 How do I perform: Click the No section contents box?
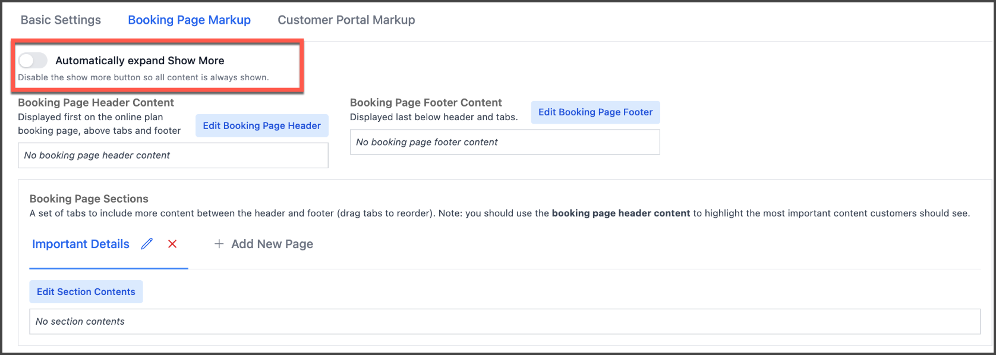[505, 321]
